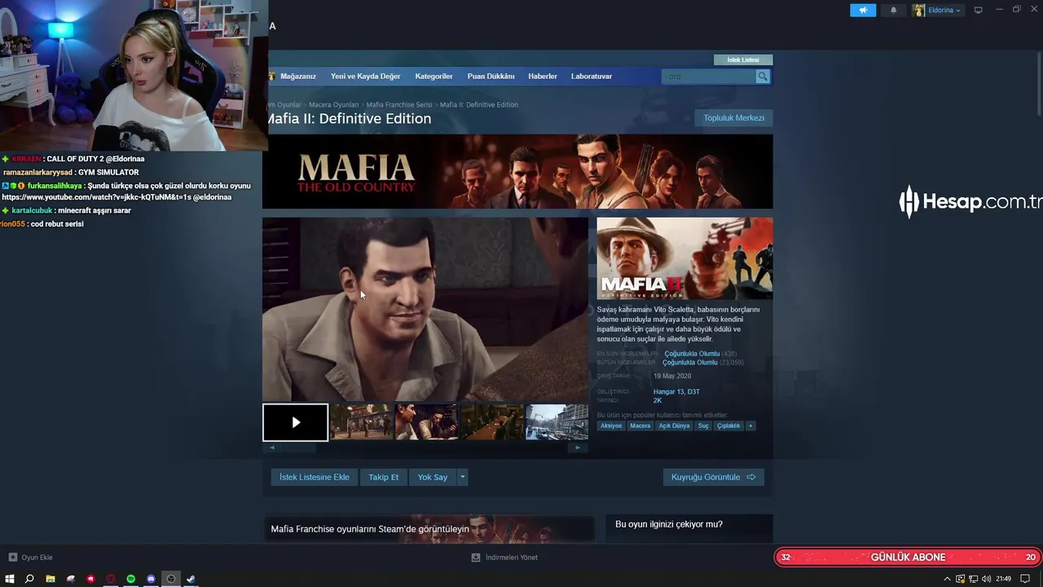Open the YouTube link in chat

[x=96, y=197]
